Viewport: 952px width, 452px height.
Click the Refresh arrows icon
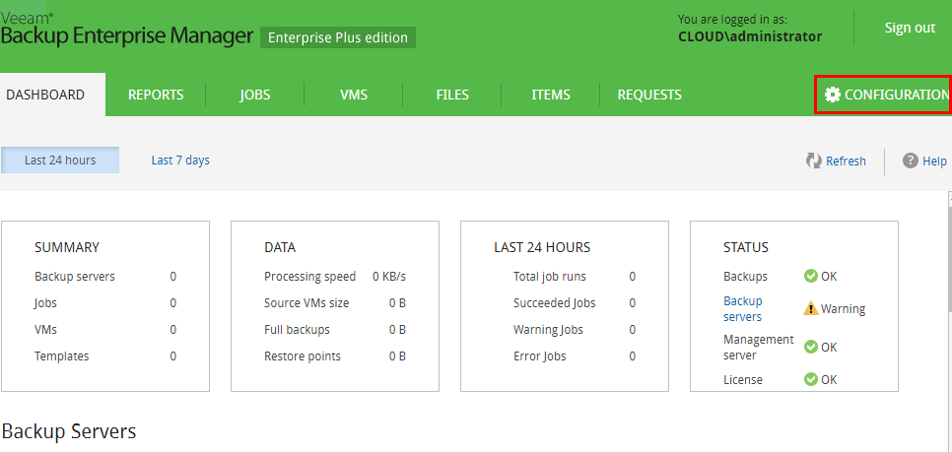click(814, 161)
